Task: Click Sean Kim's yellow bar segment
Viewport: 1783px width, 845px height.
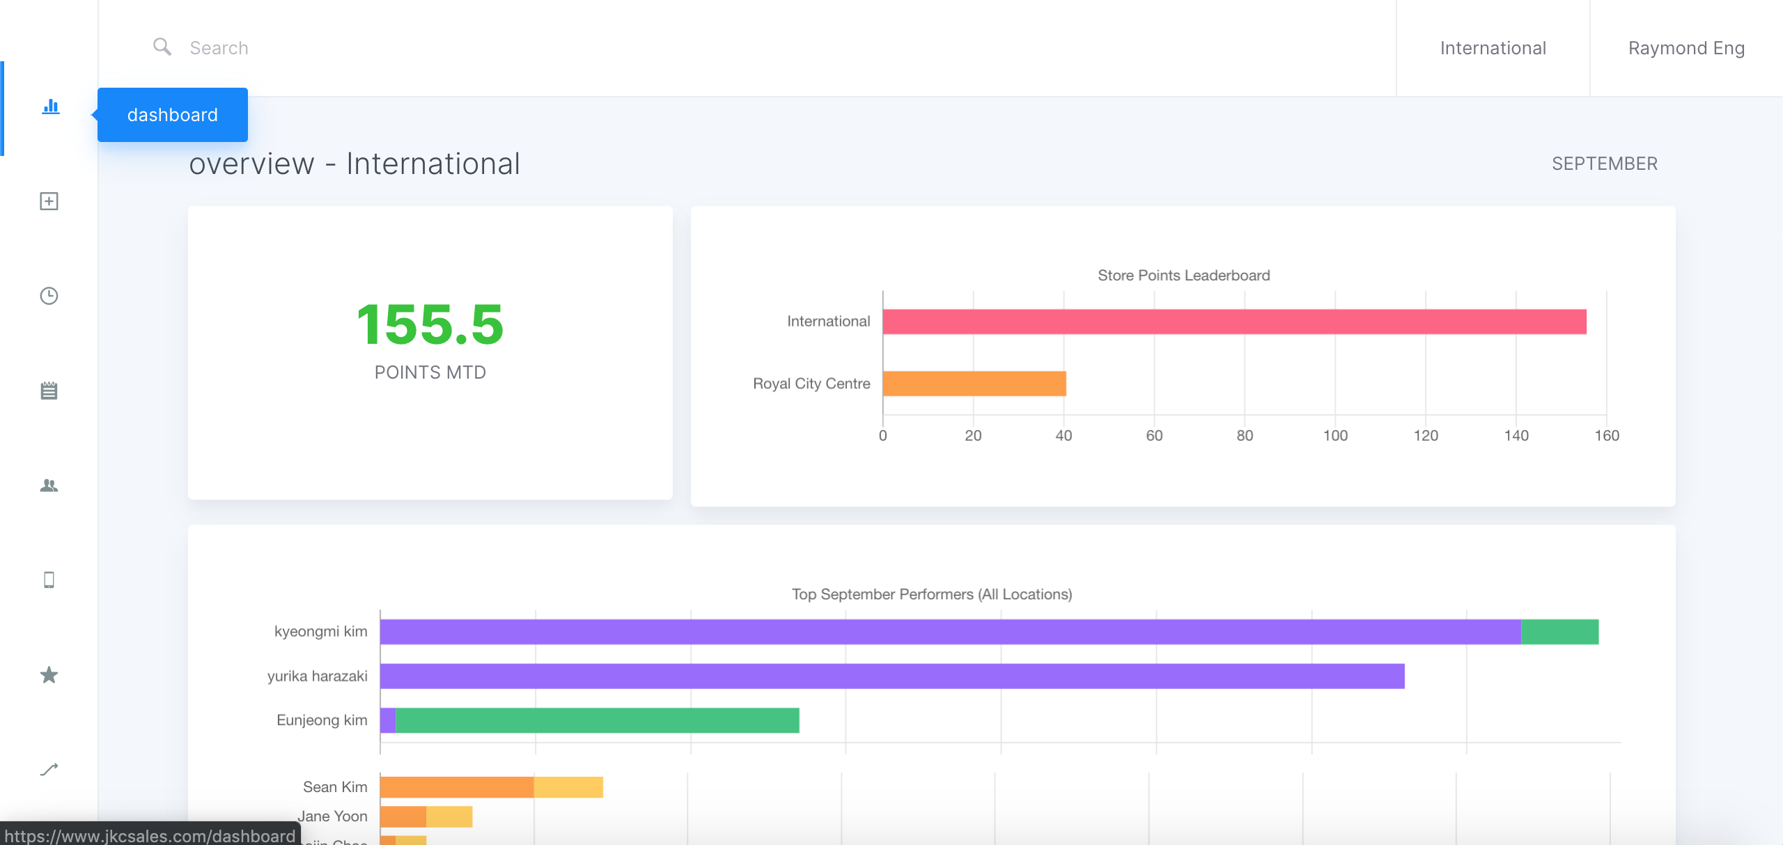Action: pyautogui.click(x=568, y=787)
